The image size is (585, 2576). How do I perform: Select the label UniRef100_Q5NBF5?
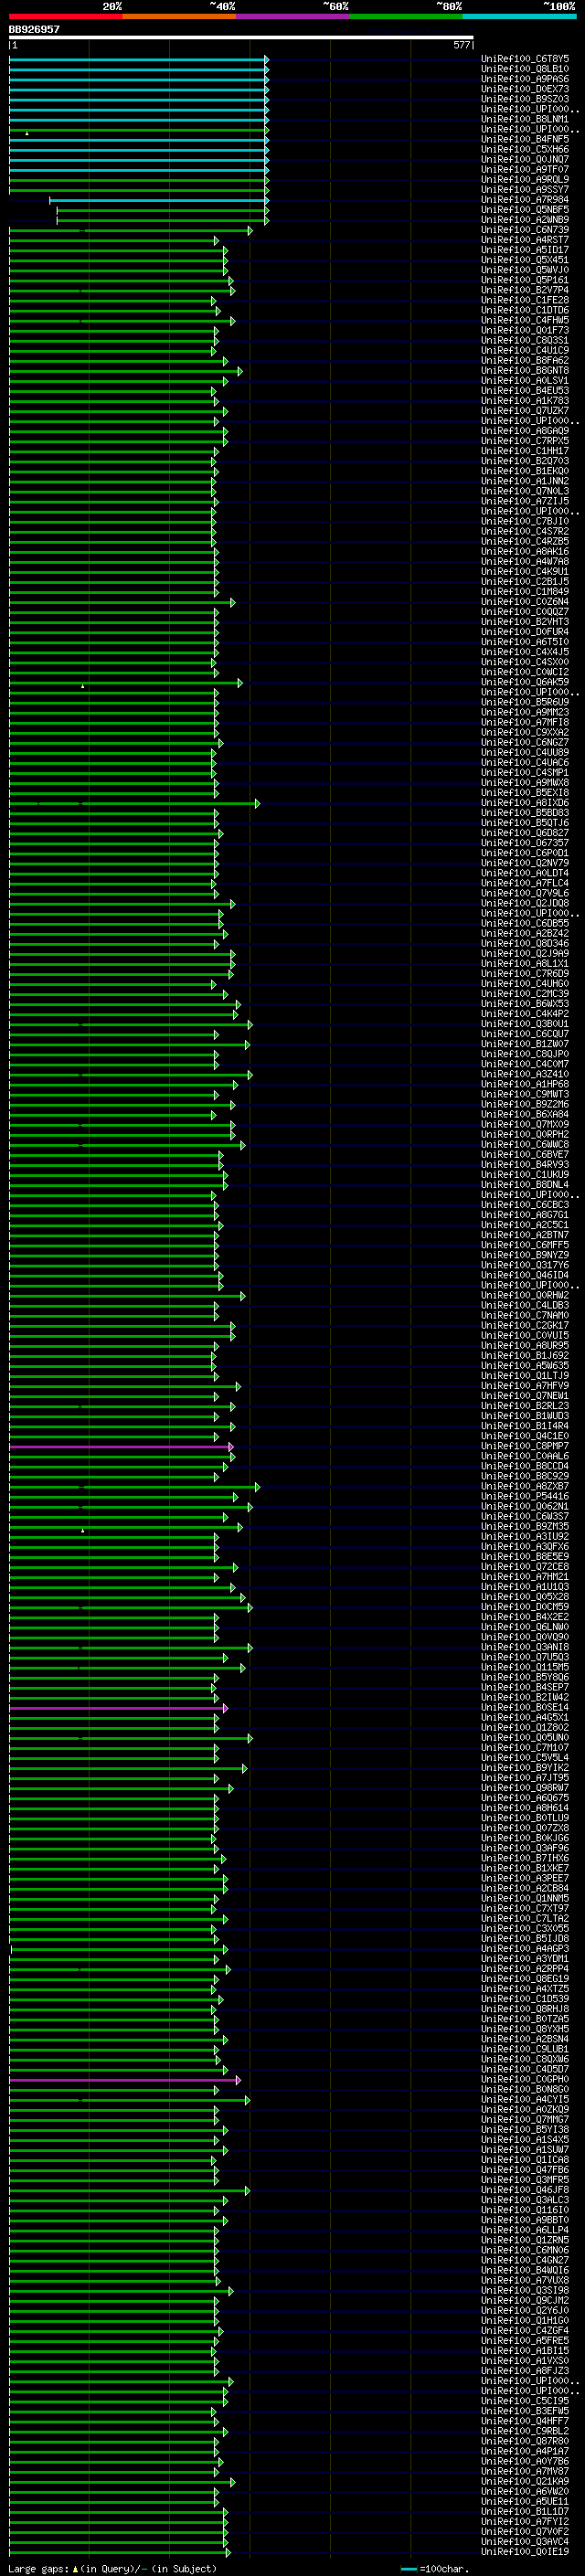525,209
